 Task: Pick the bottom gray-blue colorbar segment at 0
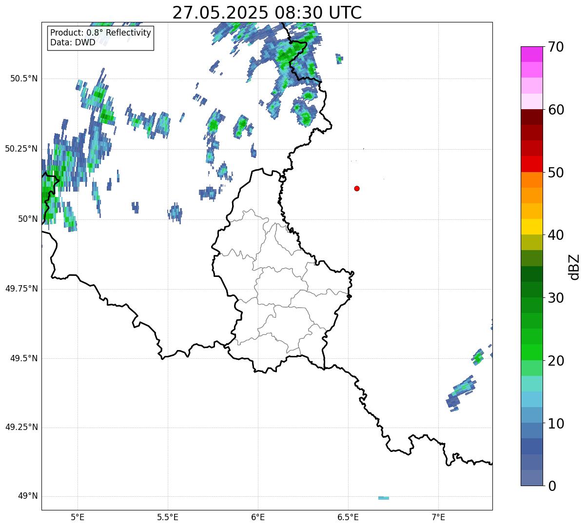point(531,478)
